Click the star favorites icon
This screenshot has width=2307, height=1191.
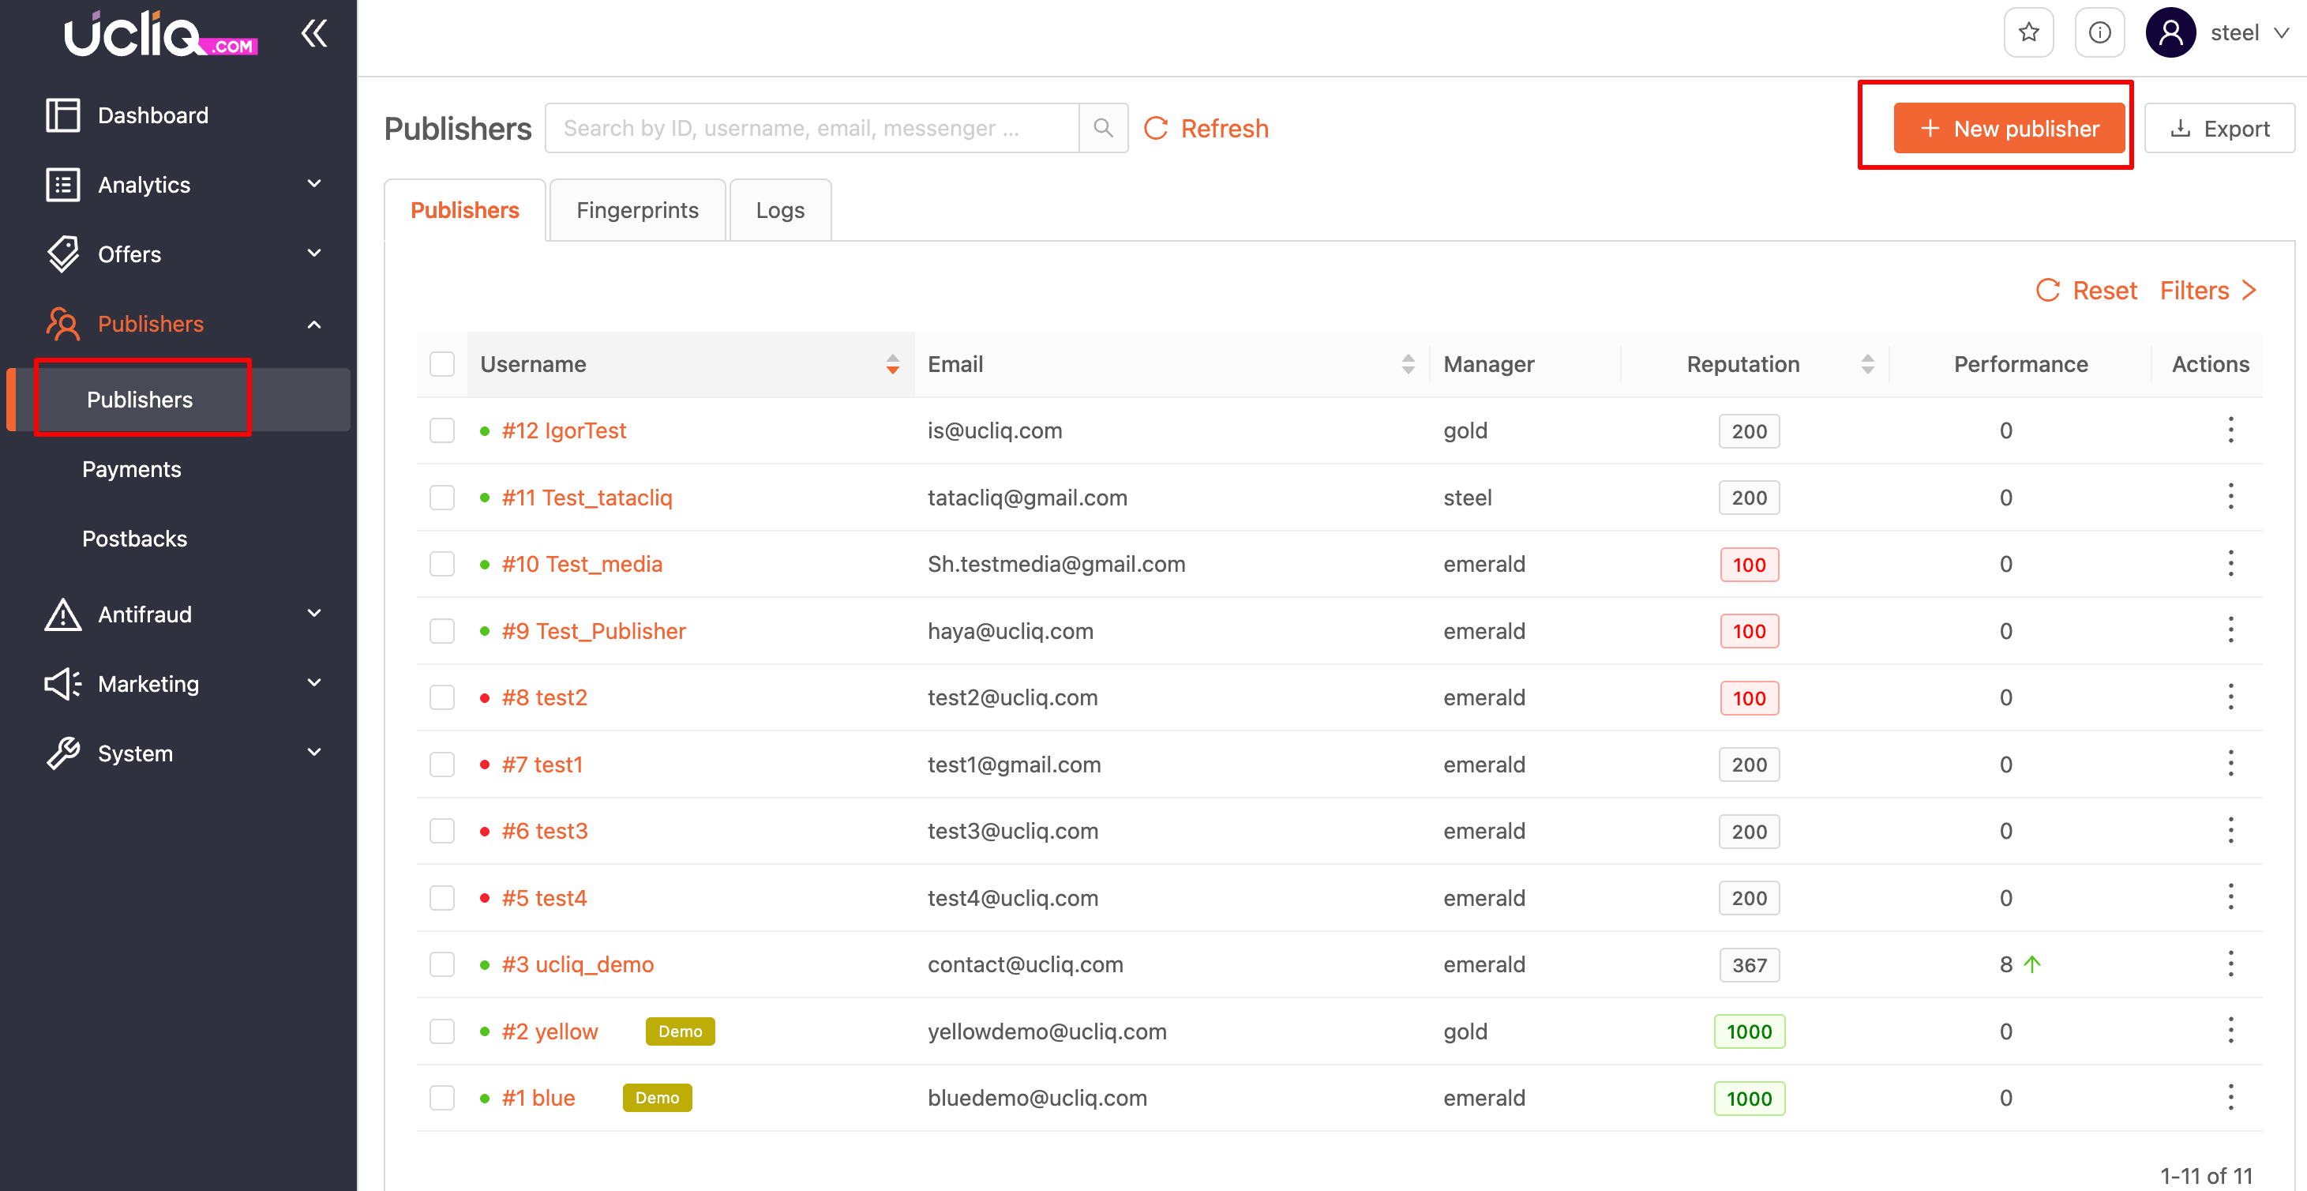click(2028, 33)
